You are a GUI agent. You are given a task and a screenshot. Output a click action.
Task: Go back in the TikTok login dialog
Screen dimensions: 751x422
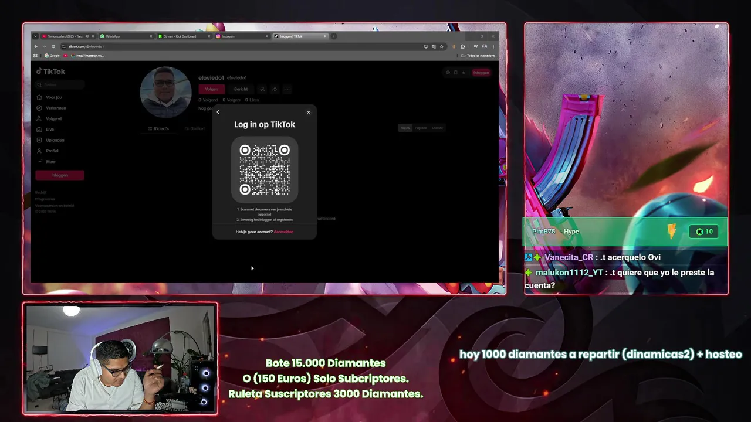(x=218, y=112)
